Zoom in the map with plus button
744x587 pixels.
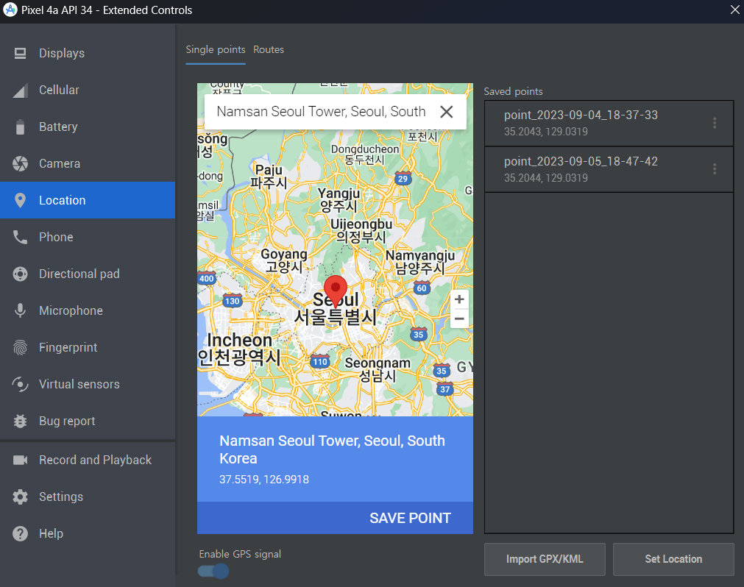coord(458,299)
